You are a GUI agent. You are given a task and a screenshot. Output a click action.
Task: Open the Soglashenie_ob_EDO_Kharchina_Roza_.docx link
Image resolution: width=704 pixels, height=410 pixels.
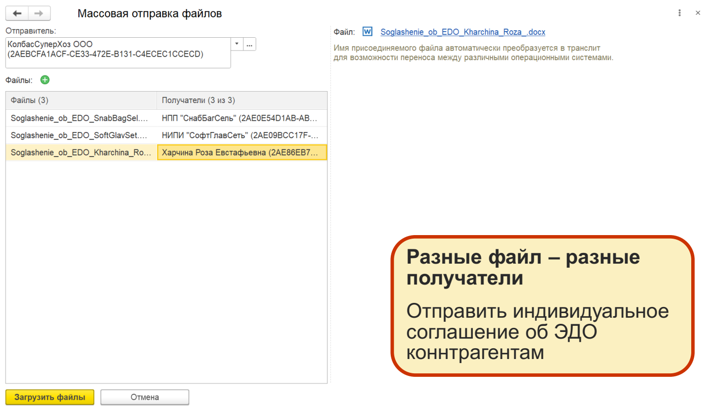click(x=462, y=32)
